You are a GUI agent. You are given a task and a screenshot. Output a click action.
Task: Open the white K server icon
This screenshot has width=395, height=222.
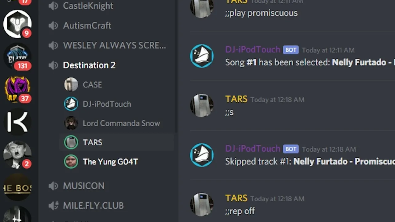17,122
